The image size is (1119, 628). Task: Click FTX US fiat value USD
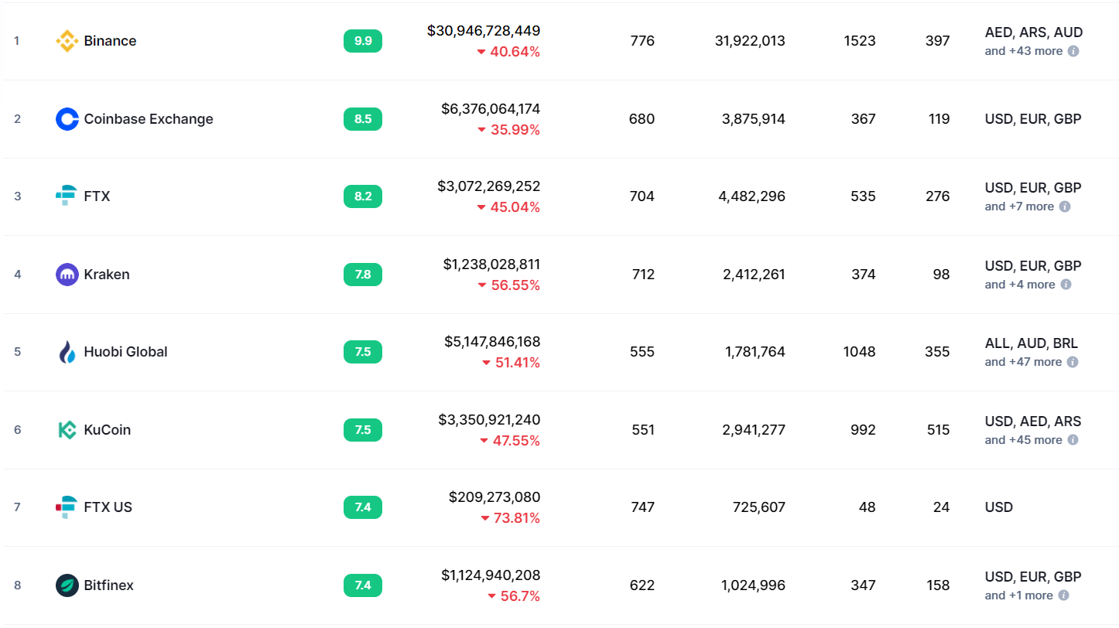999,507
